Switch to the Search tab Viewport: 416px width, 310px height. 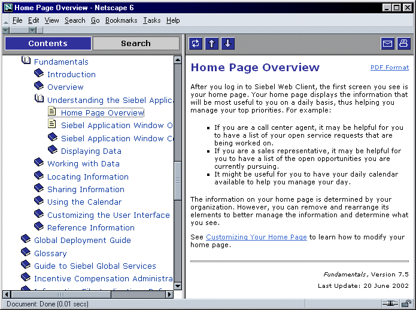136,44
